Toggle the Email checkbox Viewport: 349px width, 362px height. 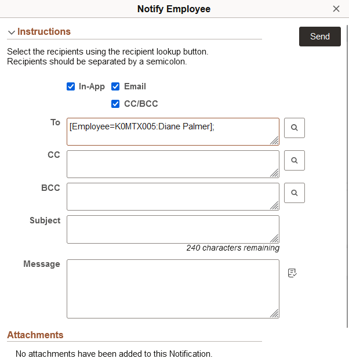pyautogui.click(x=115, y=86)
